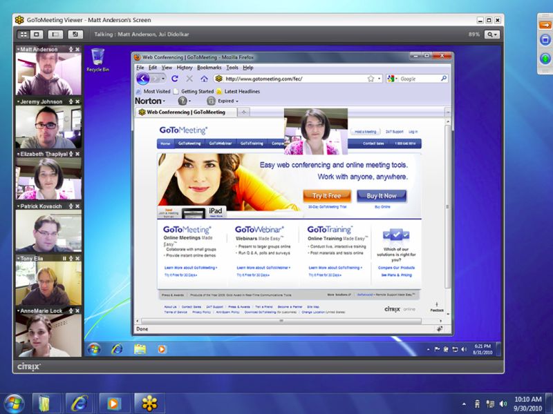
Task: Click the Firefox home button
Action: tap(204, 79)
